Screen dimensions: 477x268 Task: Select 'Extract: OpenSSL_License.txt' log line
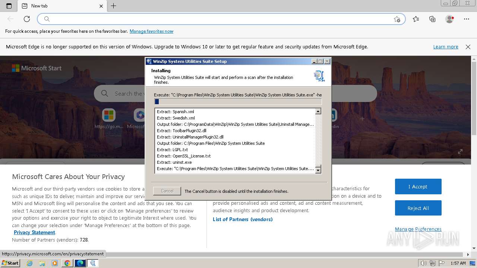[x=184, y=156]
